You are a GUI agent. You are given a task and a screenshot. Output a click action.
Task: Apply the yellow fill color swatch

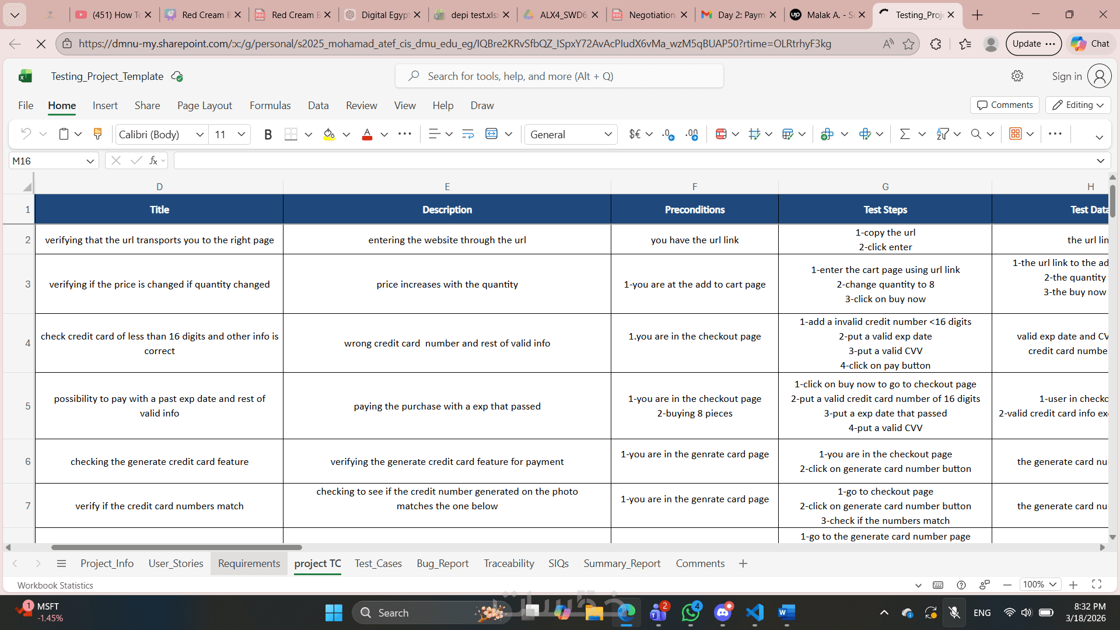(329, 134)
